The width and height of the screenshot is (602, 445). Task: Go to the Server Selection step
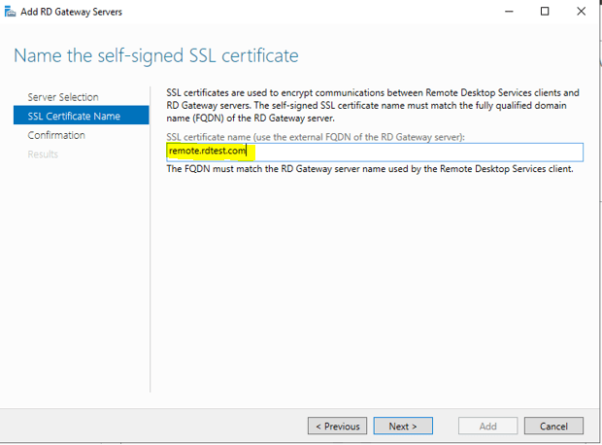tap(63, 97)
